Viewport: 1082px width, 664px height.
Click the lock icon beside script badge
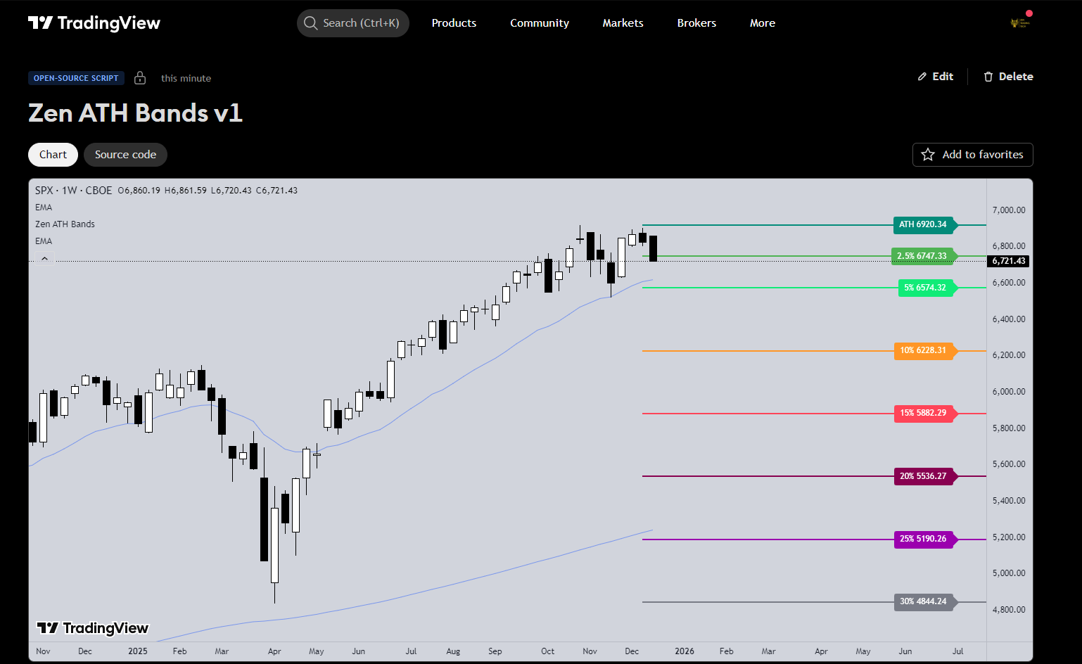[140, 78]
